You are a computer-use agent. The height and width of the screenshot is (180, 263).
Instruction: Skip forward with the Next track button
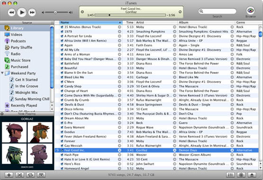[x=32, y=12]
